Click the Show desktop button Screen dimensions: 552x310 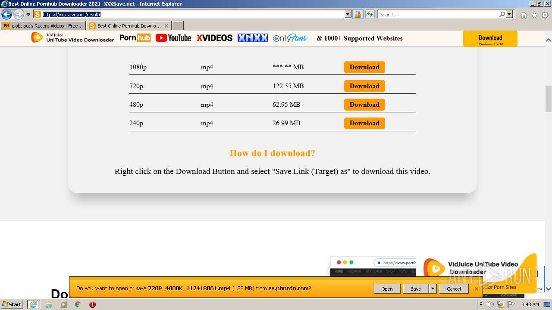547,304
